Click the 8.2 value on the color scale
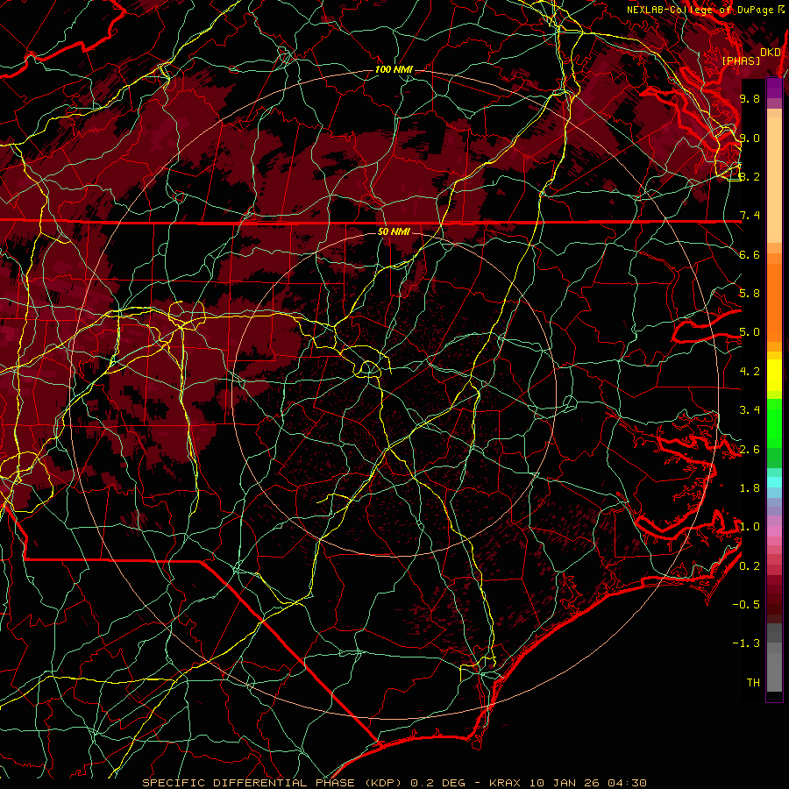Image resolution: width=789 pixels, height=789 pixels. (750, 176)
